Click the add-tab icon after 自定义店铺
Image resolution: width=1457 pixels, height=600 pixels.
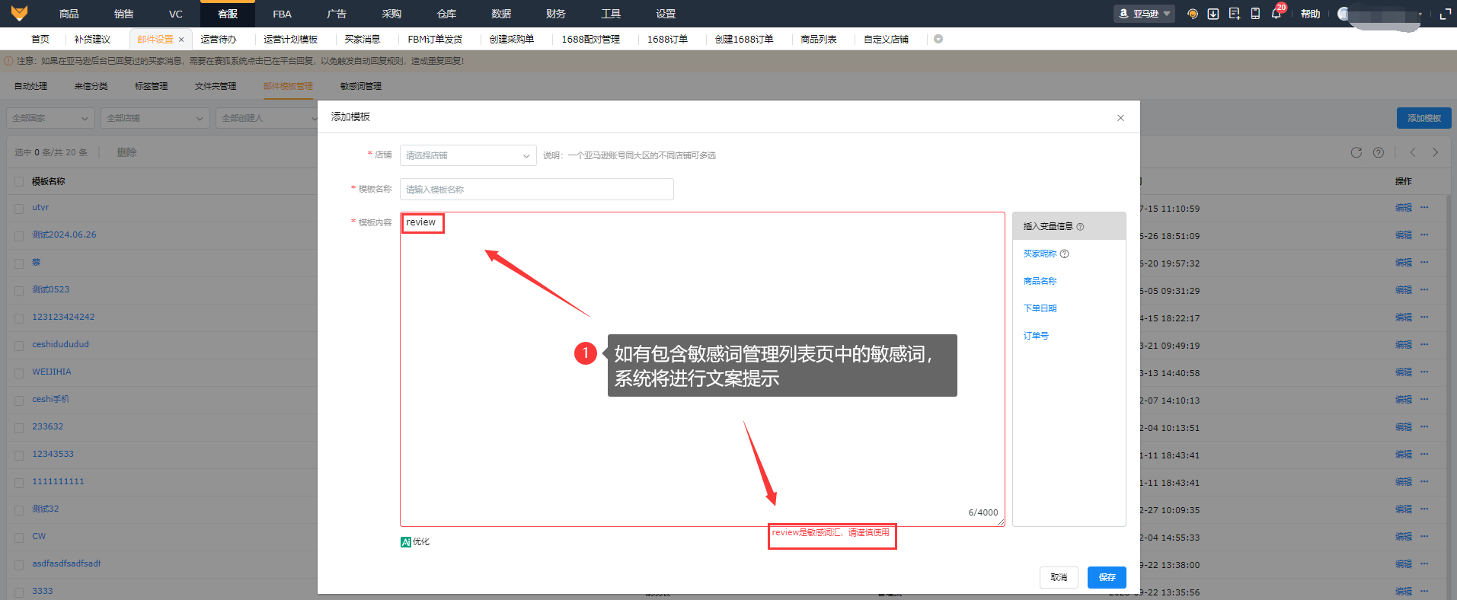coord(938,39)
